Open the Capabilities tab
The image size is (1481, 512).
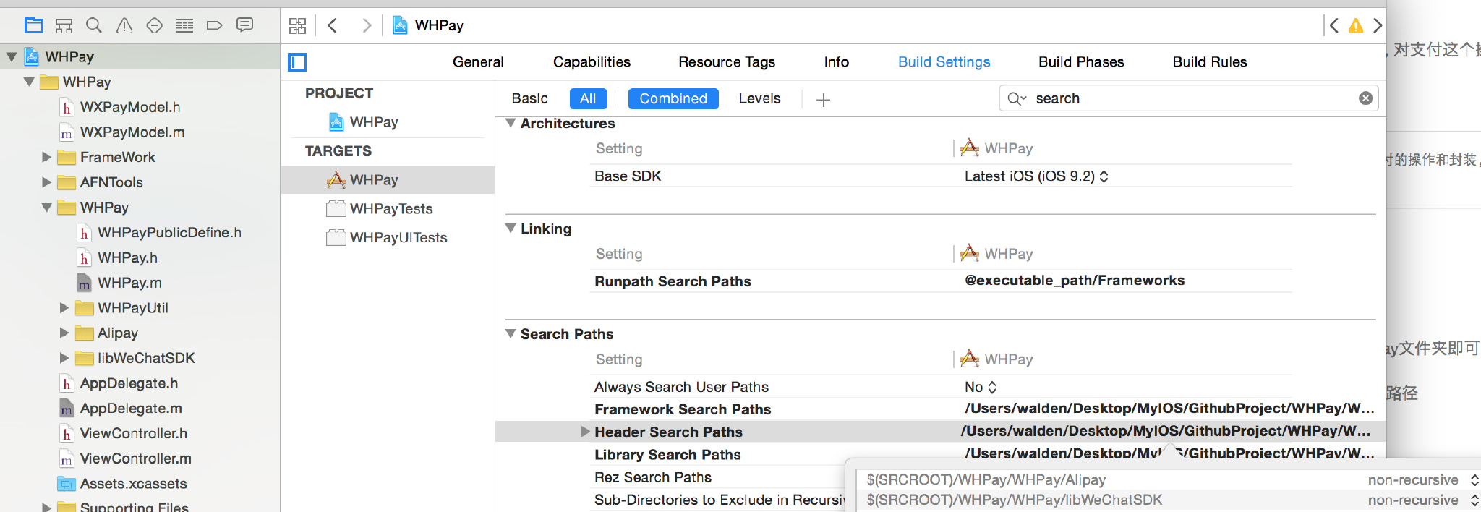(592, 62)
